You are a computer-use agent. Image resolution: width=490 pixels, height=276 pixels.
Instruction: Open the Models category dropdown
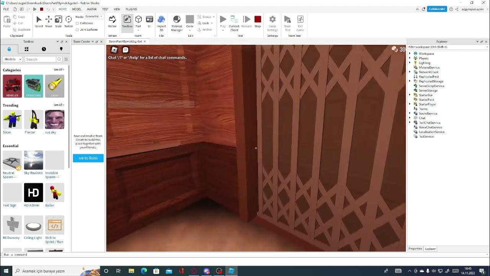coord(13,59)
